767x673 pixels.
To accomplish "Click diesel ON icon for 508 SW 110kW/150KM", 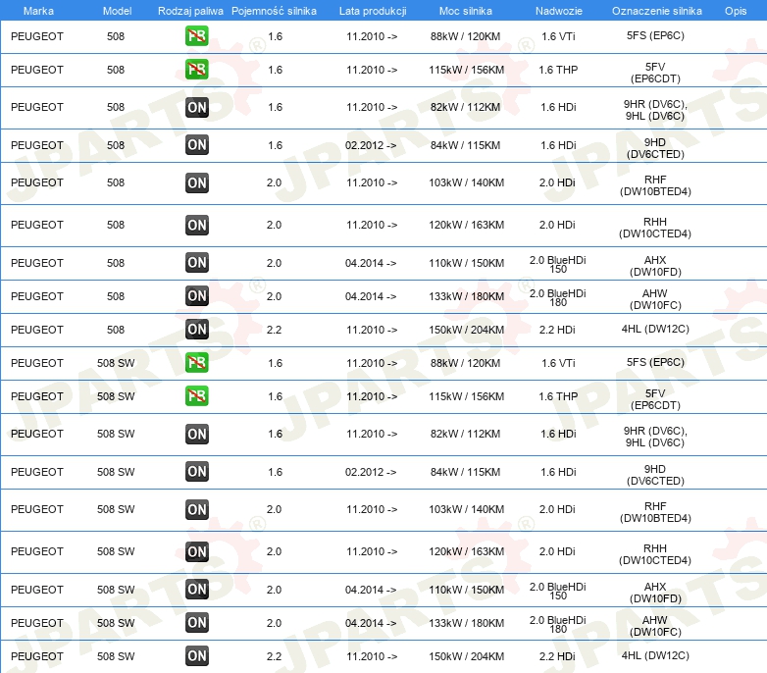I will click(x=196, y=590).
